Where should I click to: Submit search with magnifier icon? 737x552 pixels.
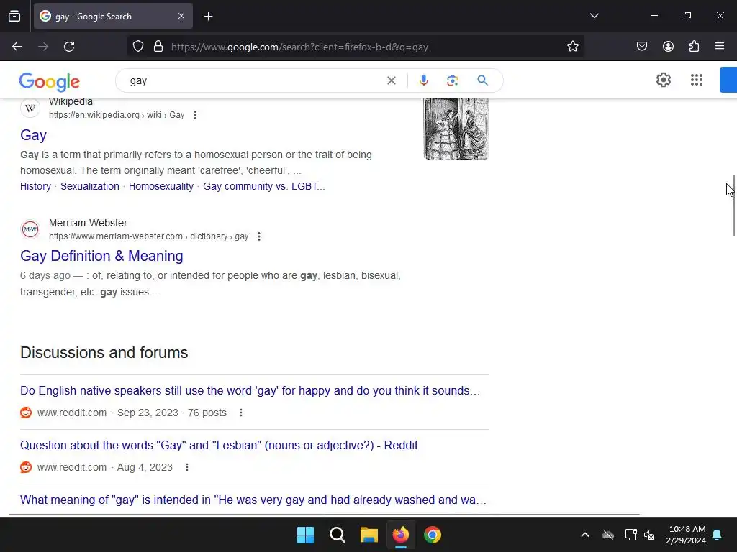482,80
